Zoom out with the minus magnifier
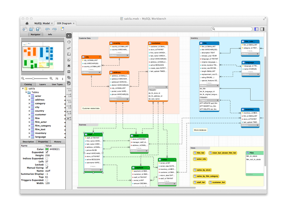Viewport: 287px width, 215px height. pyautogui.click(x=23, y=78)
